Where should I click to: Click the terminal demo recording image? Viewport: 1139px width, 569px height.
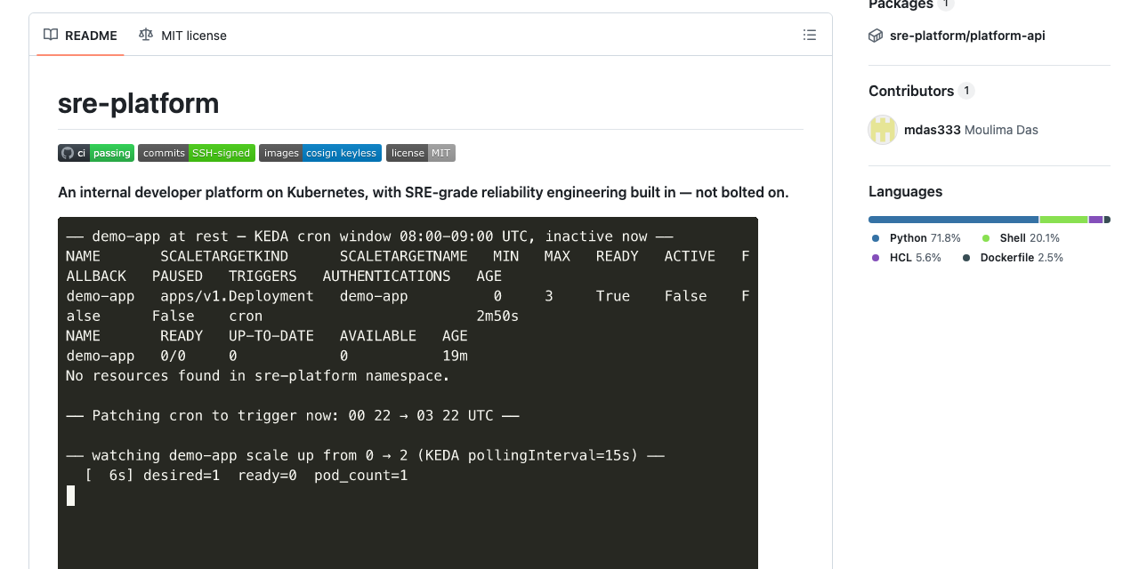(408, 393)
